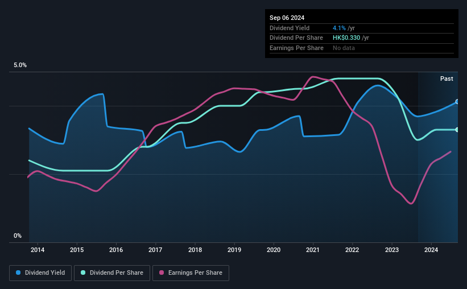Click Dividend Per Share label in tooltip

[x=296, y=38]
